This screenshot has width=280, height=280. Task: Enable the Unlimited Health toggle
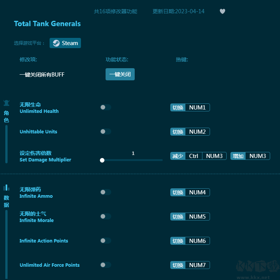[x=105, y=108]
